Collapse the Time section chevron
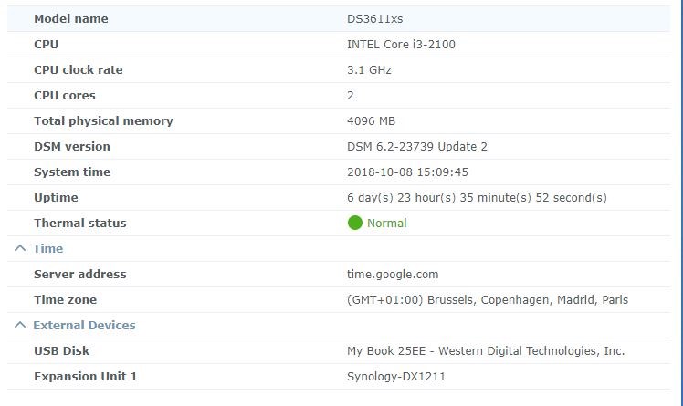The image size is (683, 406). tap(19, 248)
